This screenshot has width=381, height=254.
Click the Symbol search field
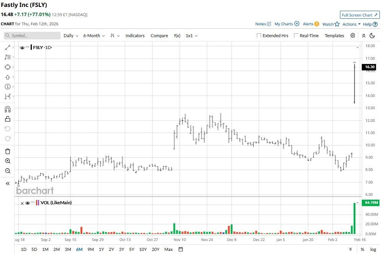pyautogui.click(x=32, y=36)
